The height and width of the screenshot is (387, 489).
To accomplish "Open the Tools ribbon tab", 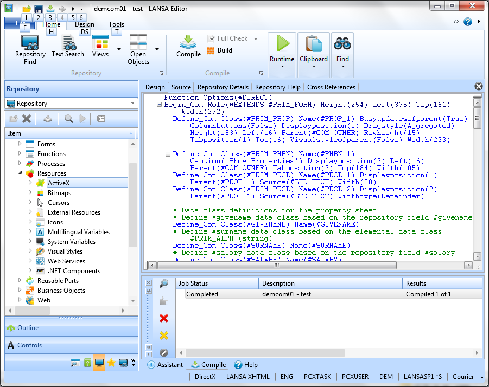I will (116, 24).
